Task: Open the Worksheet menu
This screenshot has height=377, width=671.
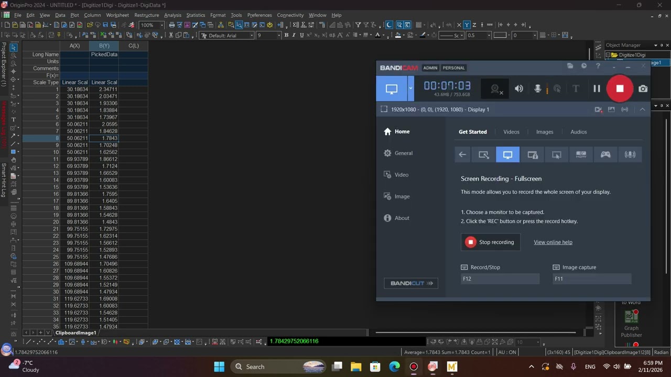Action: (117, 15)
